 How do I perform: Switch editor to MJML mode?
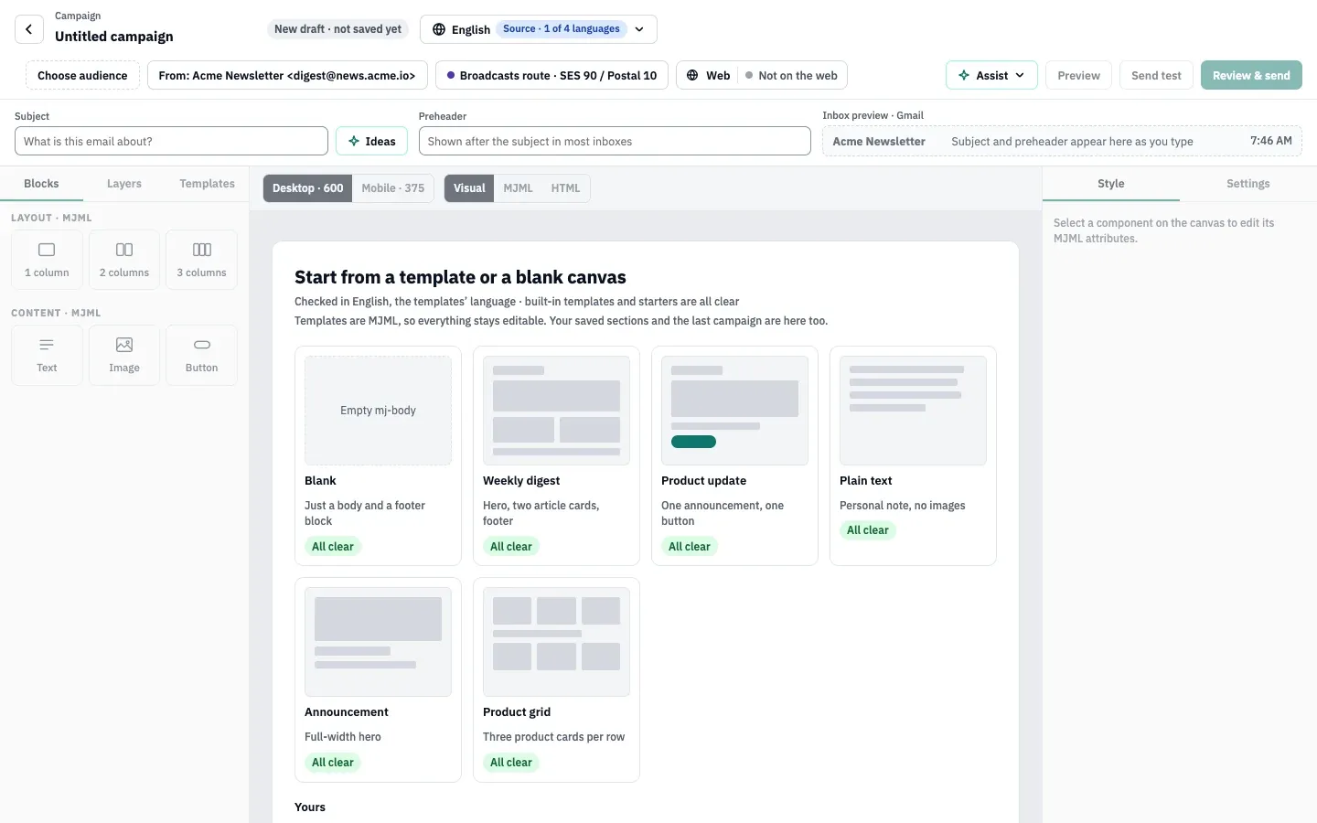(518, 188)
